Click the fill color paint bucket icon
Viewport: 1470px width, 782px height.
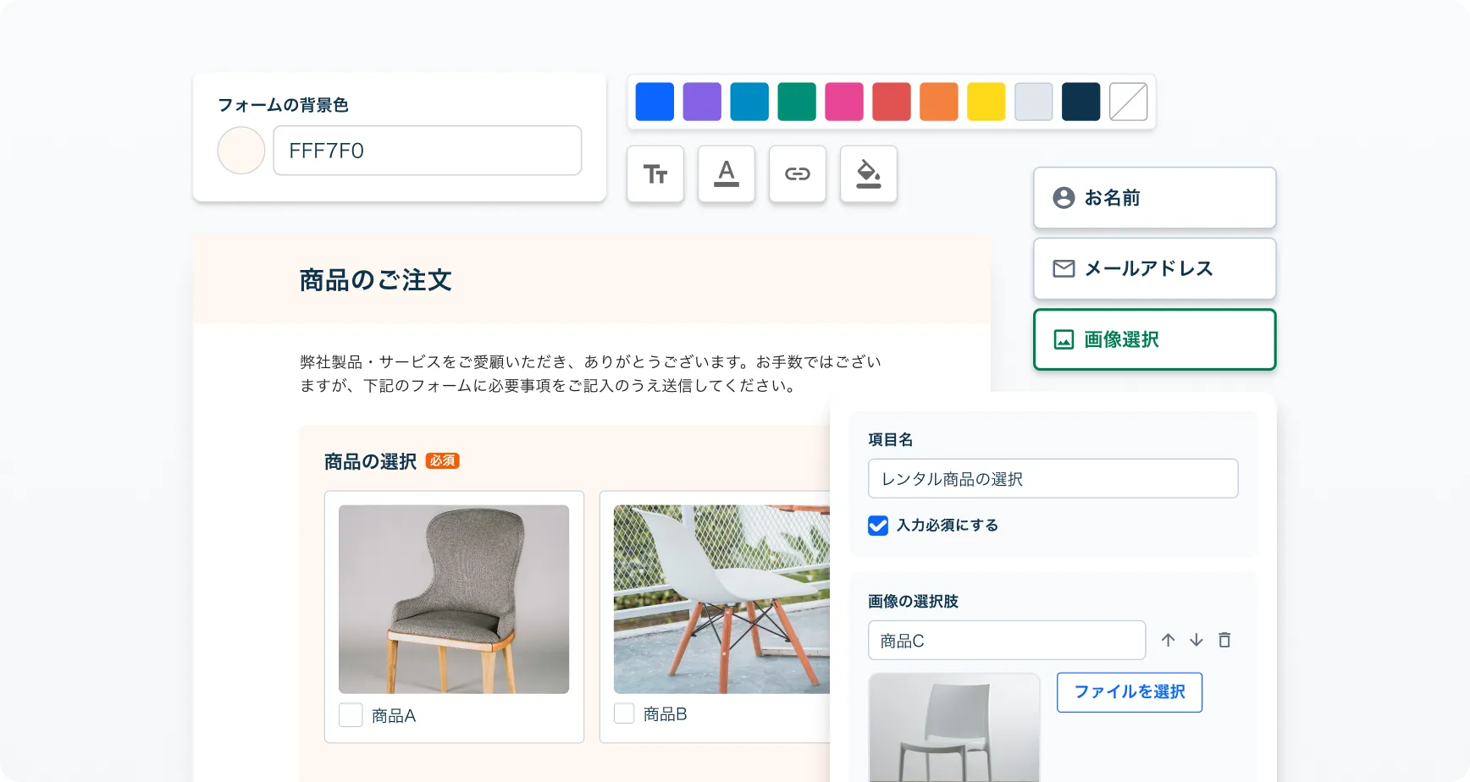tap(869, 174)
